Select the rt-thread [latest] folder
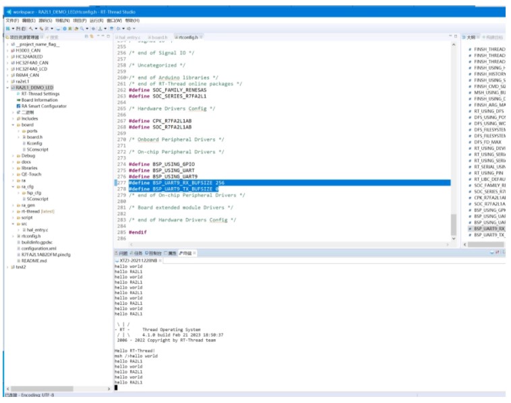This screenshot has width=511, height=403. pyautogui.click(x=38, y=211)
